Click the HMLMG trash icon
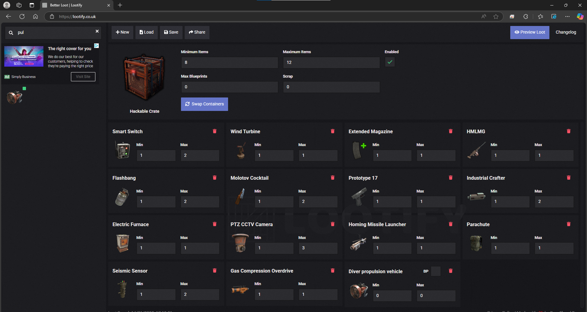The image size is (587, 312). pyautogui.click(x=569, y=131)
